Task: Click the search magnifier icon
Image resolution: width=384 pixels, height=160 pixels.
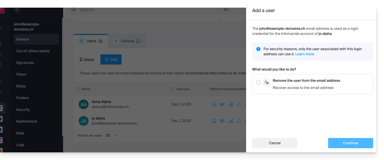Action: [74, 10]
